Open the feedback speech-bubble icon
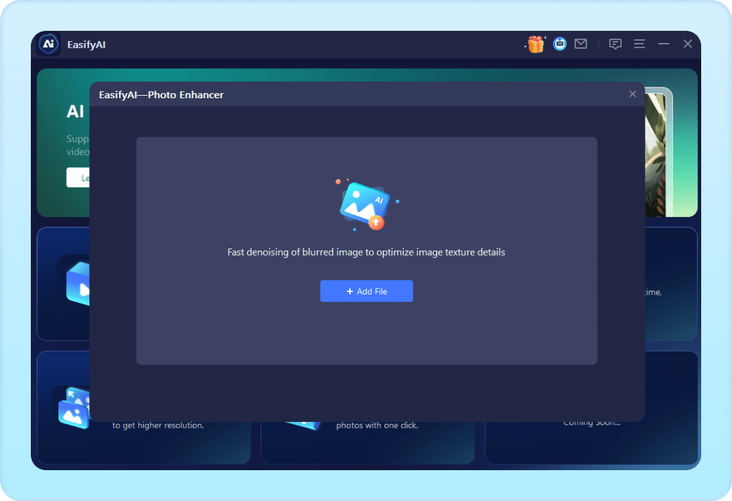 (x=615, y=44)
